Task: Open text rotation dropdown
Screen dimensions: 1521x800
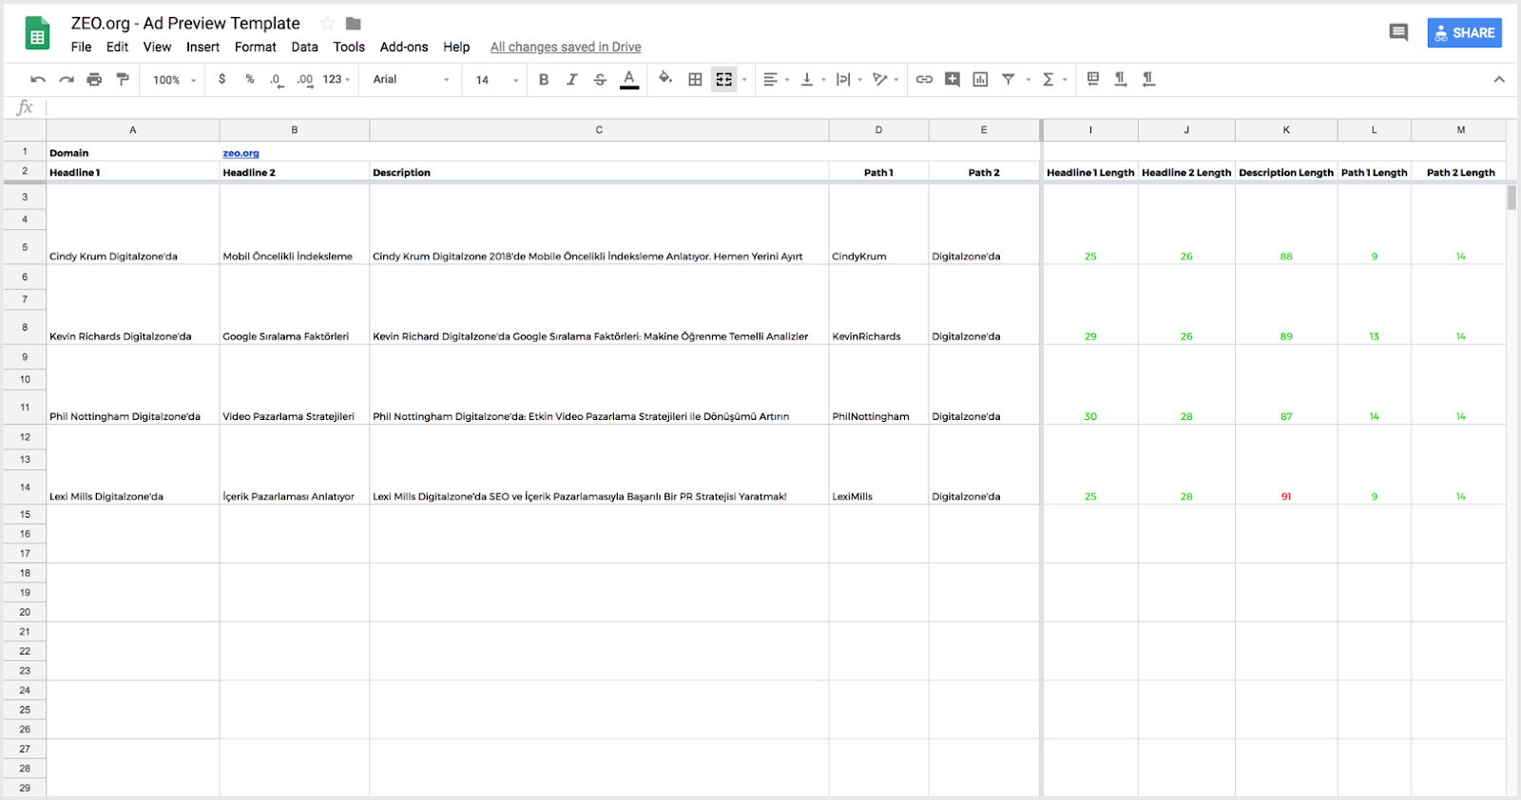Action: [x=886, y=80]
